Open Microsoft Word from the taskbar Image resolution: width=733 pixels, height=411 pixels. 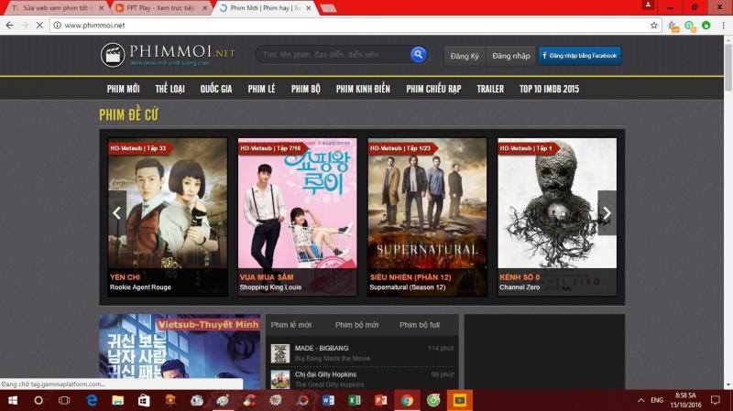328,400
